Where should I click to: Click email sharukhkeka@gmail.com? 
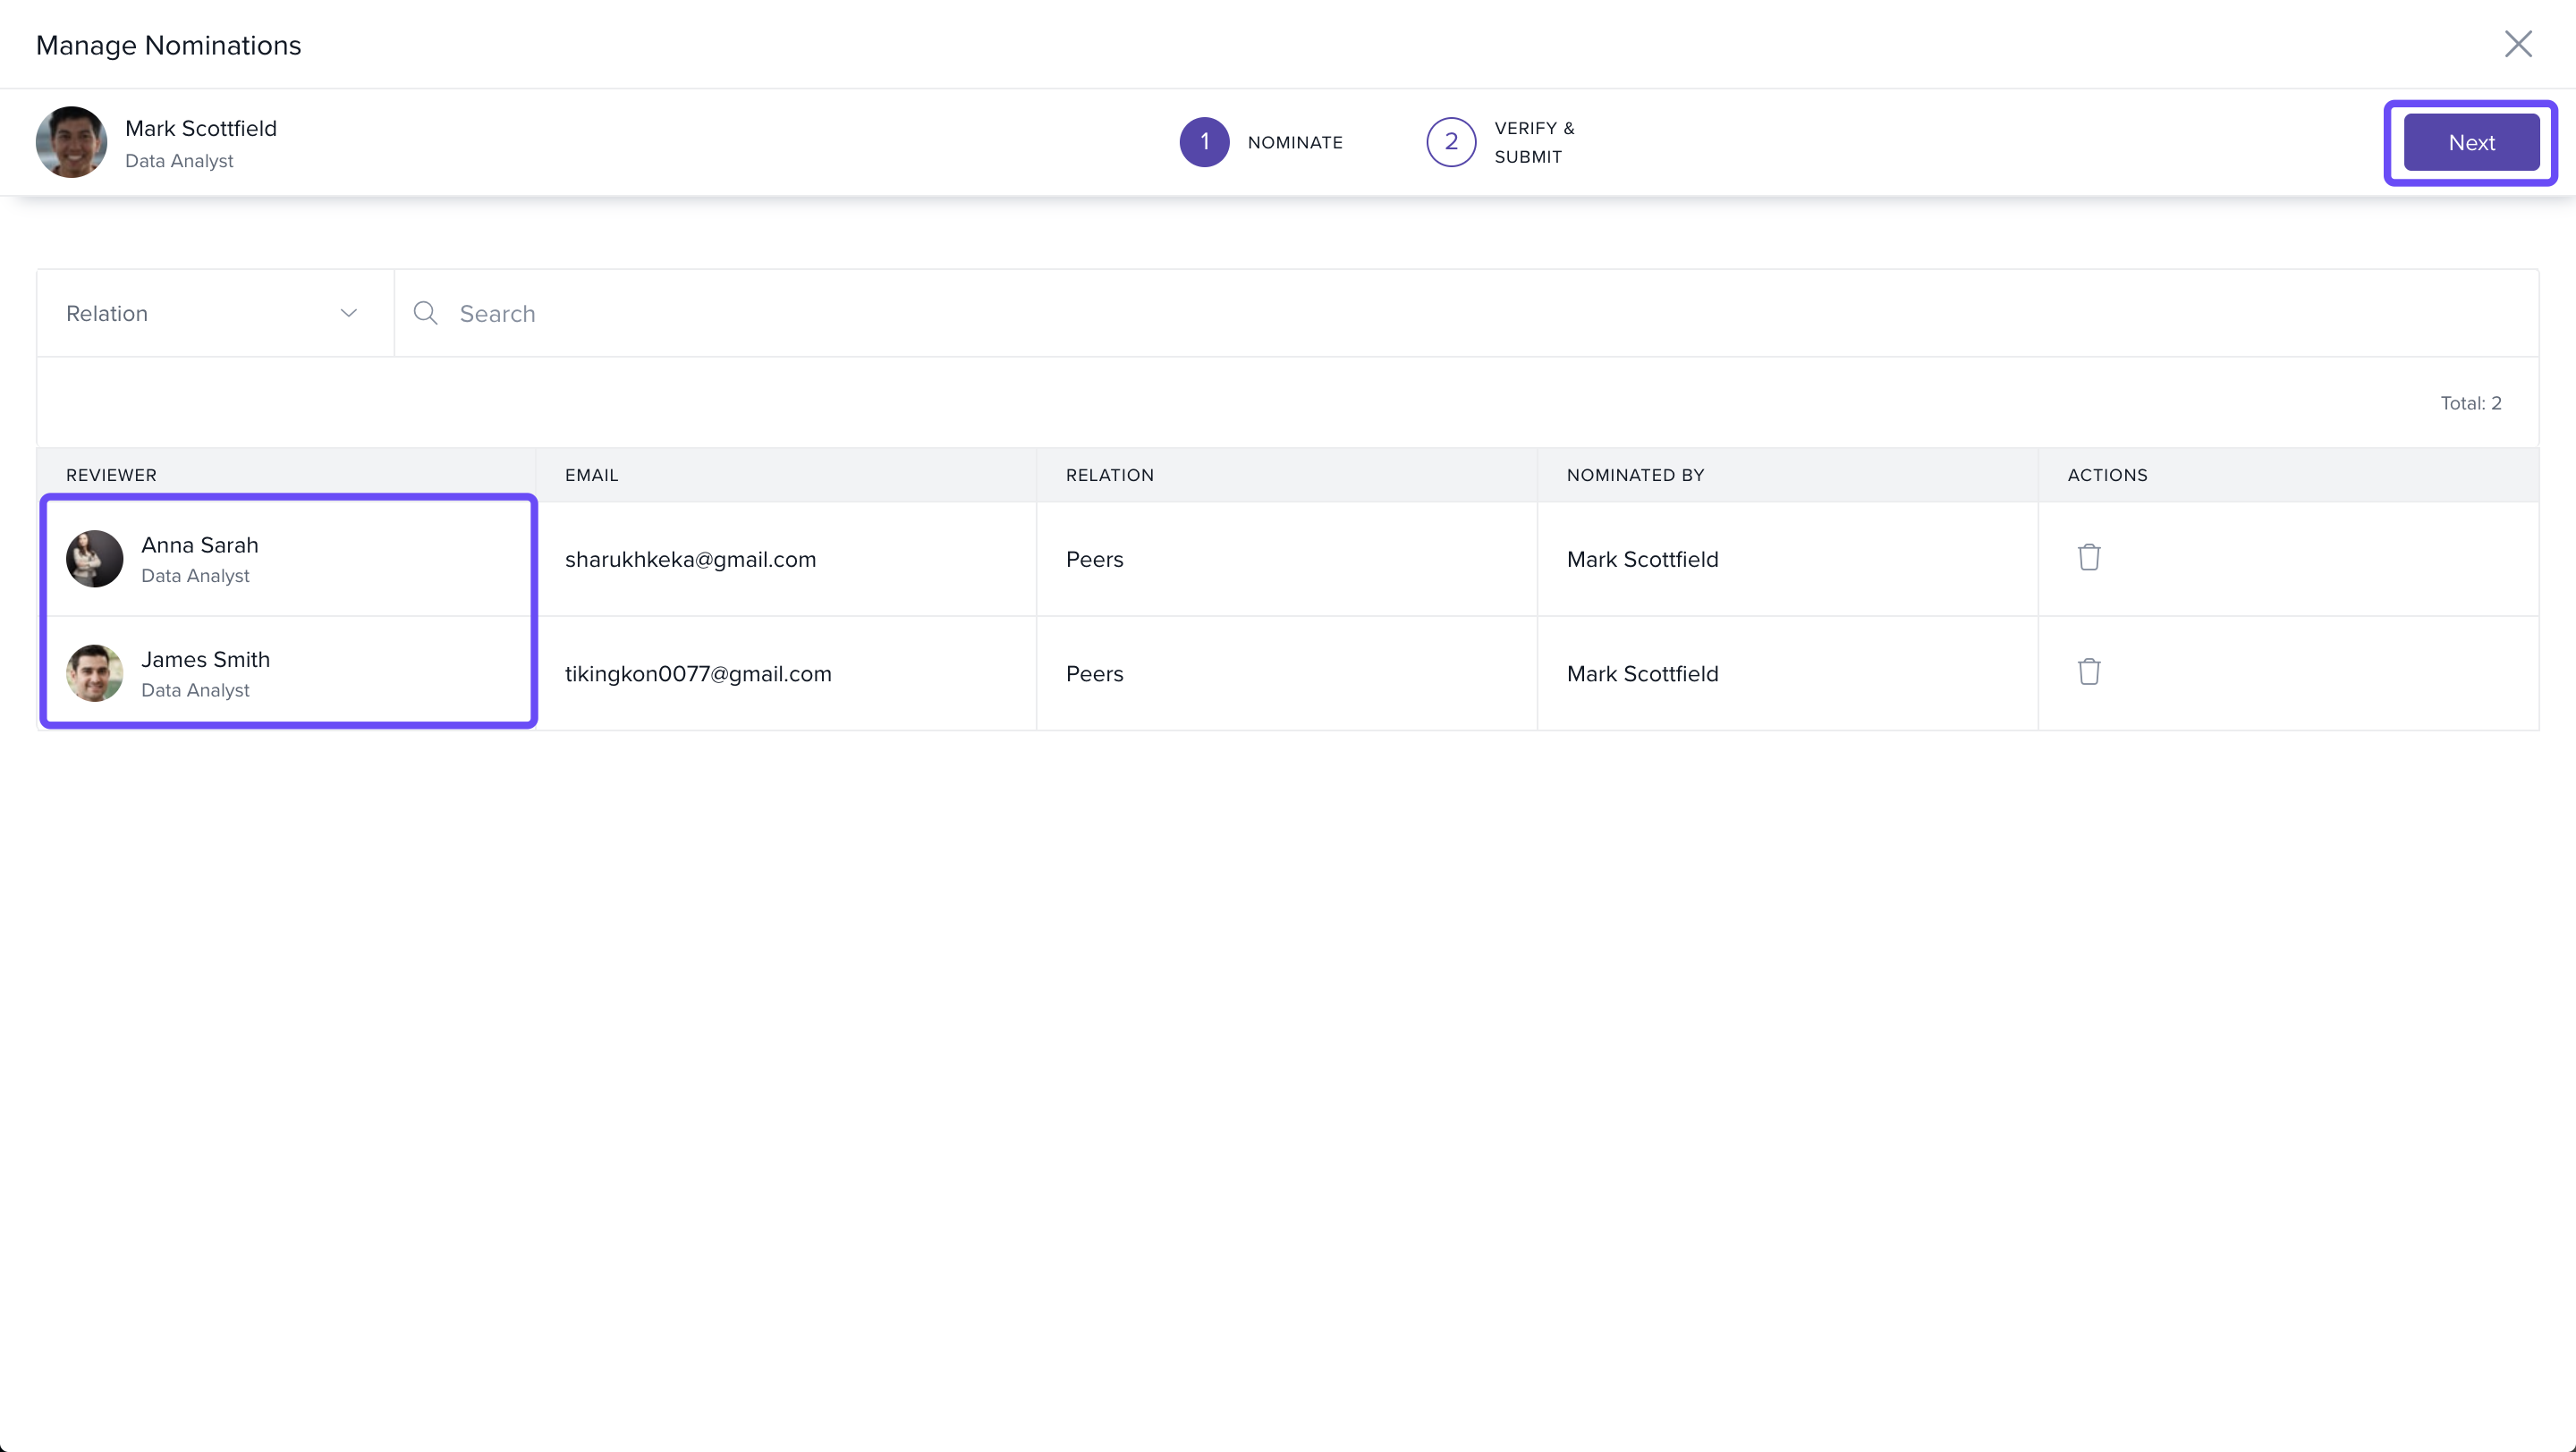pyautogui.click(x=690, y=560)
